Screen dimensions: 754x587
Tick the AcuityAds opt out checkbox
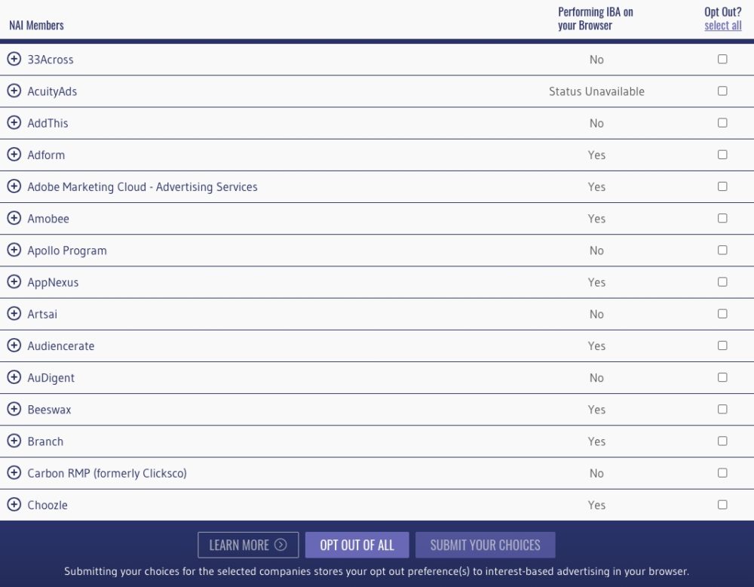722,91
